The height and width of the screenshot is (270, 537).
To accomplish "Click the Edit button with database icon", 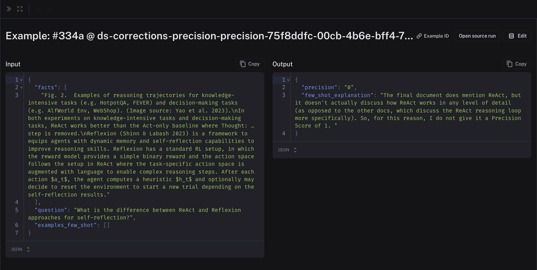I will point(517,36).
